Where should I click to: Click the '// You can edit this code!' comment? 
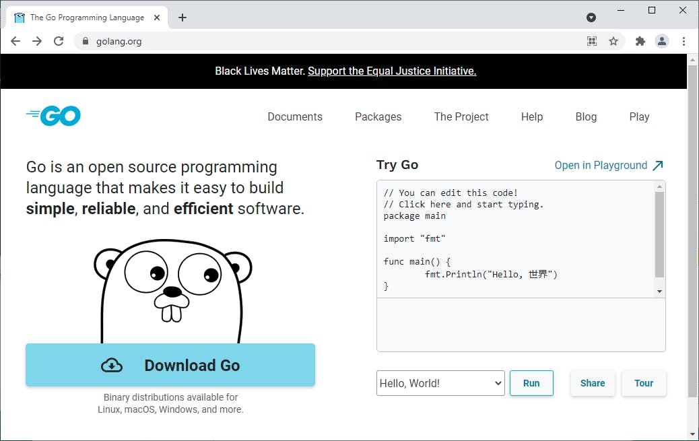[451, 193]
